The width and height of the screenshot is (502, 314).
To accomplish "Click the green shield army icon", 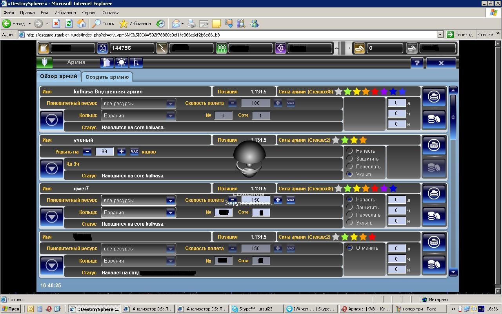I will (44, 62).
